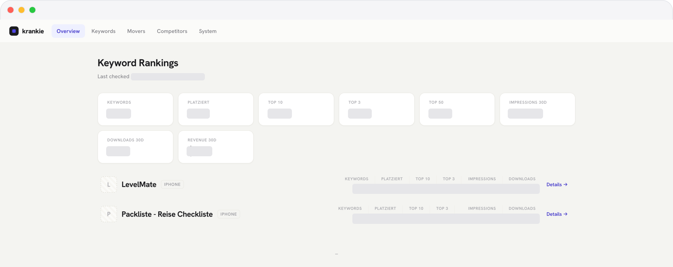Click the IMPRESSIONS 30D summary card
Viewport: 673px width, 267px height.
538,109
